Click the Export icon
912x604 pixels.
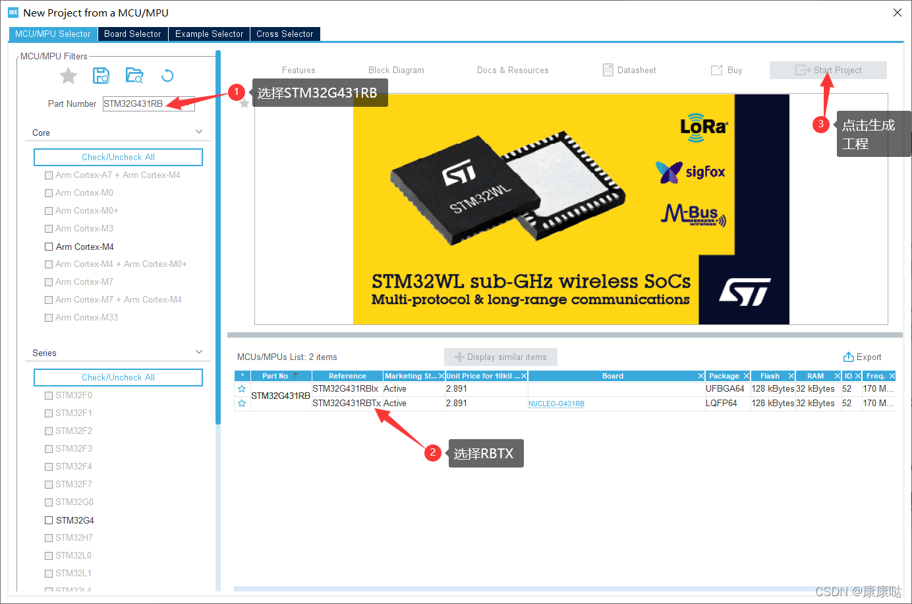click(849, 357)
